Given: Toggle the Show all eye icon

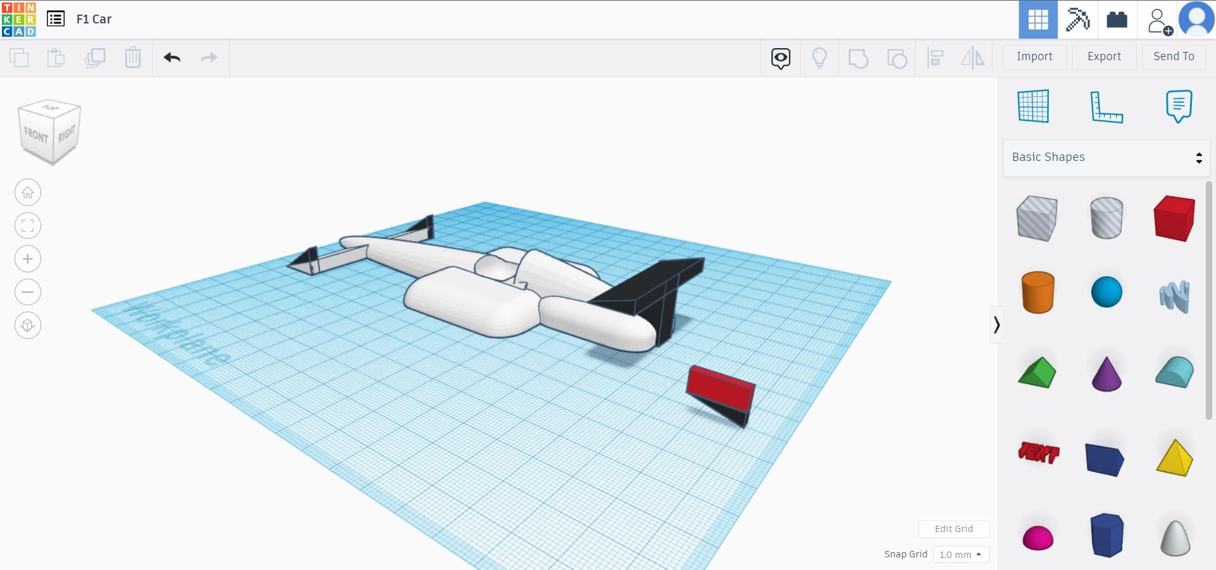Looking at the screenshot, I should pos(781,58).
